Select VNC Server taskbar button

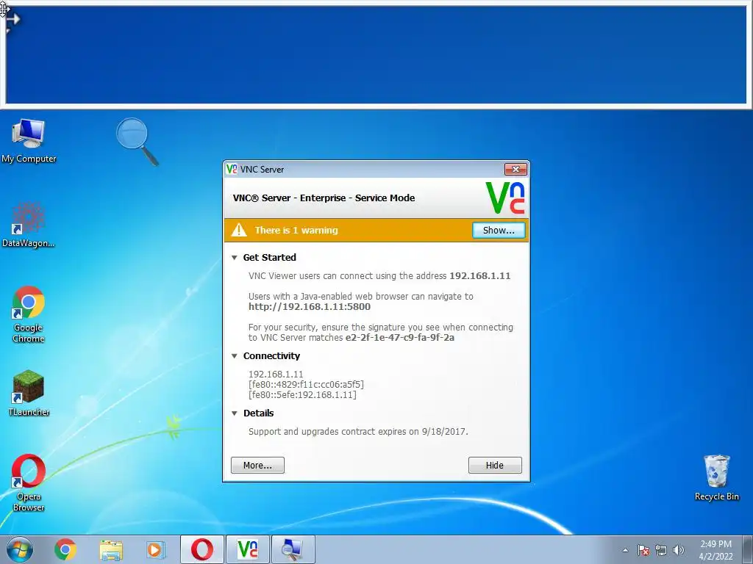tap(248, 549)
